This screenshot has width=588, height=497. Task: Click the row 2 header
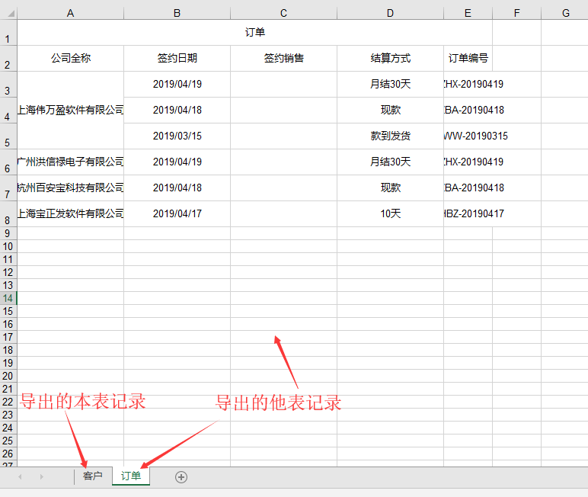(x=8, y=59)
